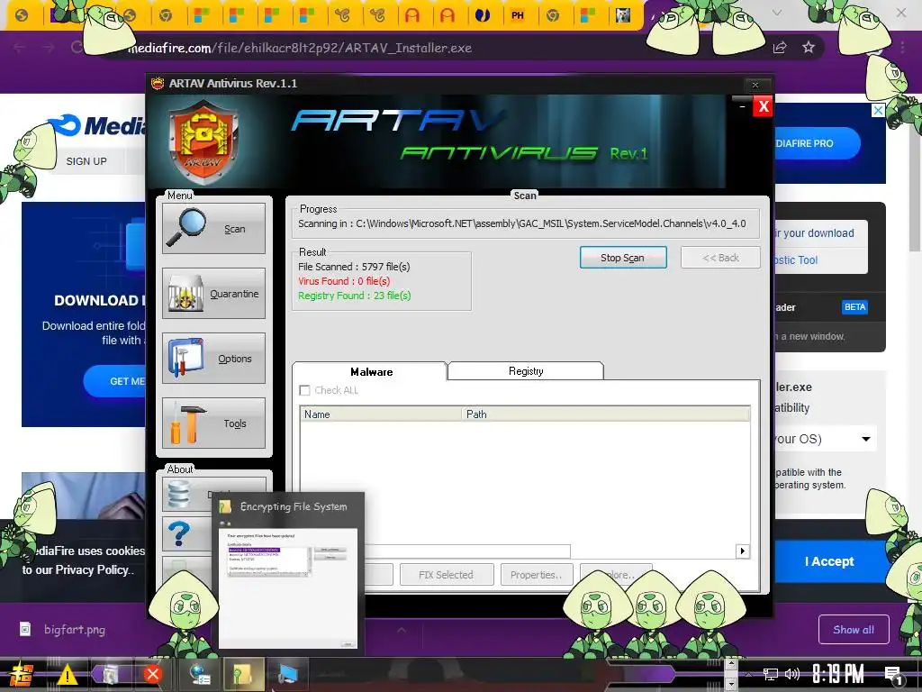Switch to the Malware tab
The height and width of the screenshot is (692, 922).
[370, 371]
